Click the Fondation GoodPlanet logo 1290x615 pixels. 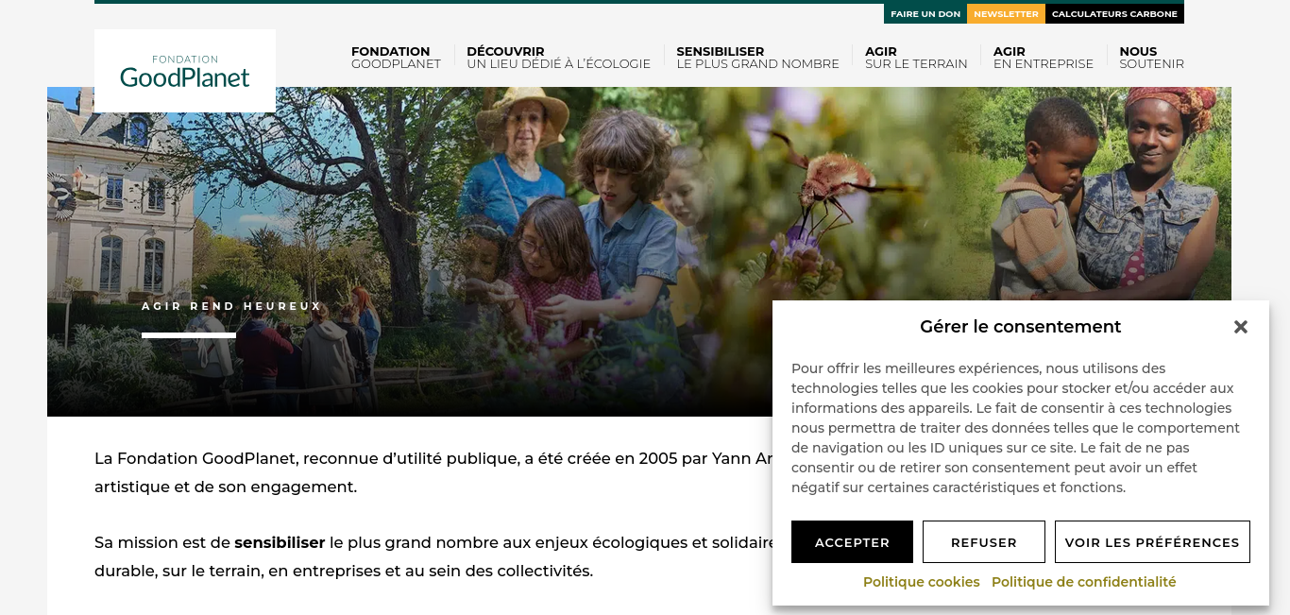[185, 71]
